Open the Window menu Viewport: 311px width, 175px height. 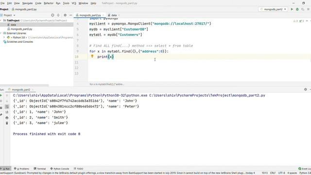[83, 3]
